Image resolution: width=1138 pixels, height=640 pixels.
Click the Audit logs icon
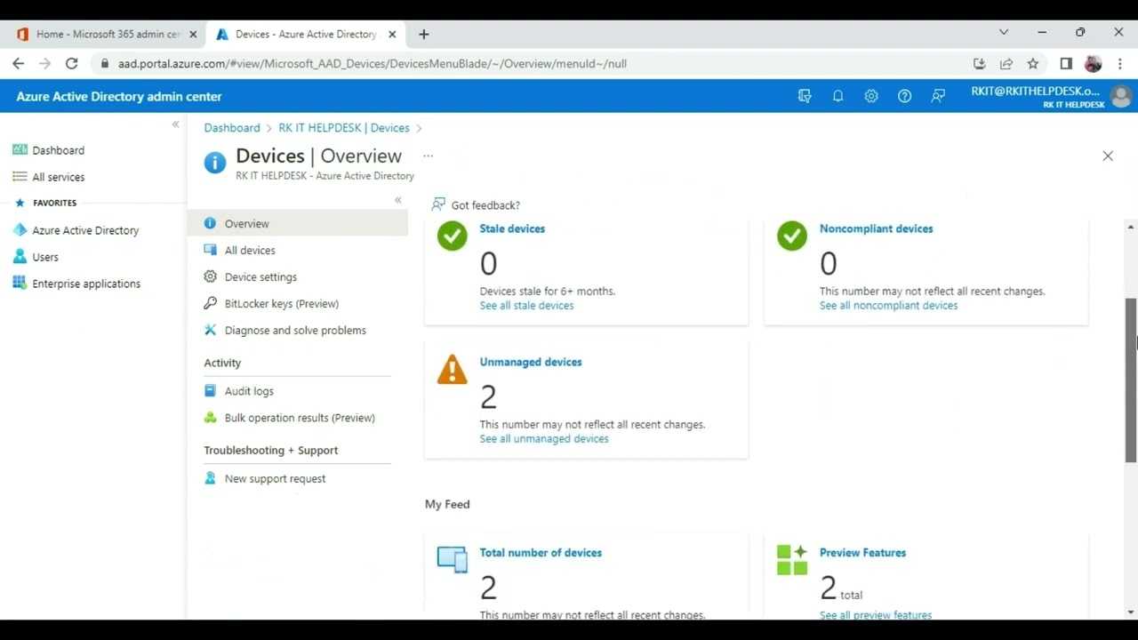point(210,390)
